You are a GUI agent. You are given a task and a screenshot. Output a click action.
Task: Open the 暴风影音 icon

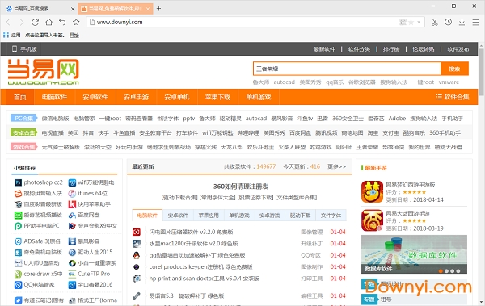pos(72,241)
